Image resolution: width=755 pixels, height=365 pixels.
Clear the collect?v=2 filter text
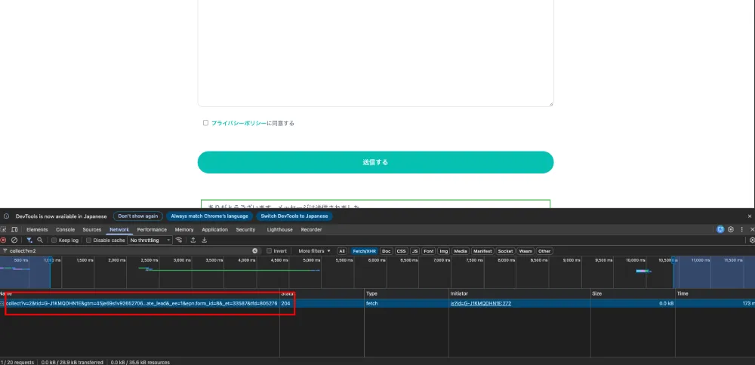pos(254,251)
